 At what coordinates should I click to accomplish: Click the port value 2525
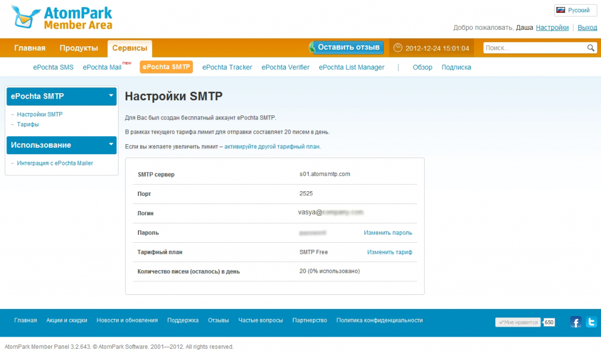click(306, 194)
